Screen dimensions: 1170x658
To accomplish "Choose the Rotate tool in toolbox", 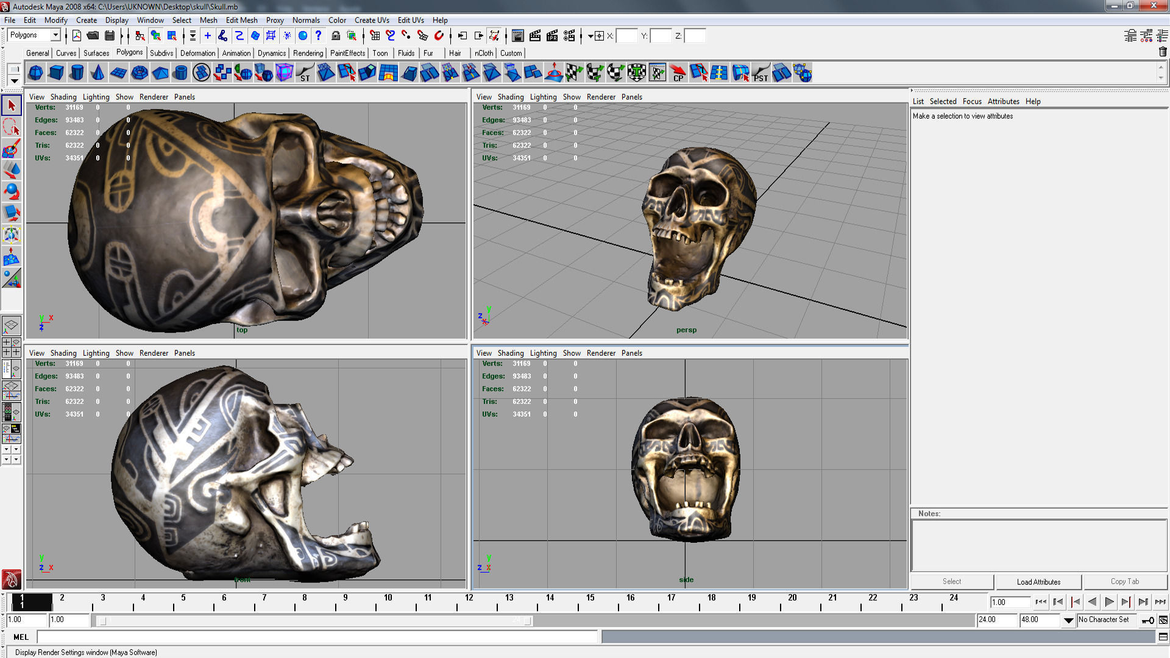I will click(x=12, y=191).
